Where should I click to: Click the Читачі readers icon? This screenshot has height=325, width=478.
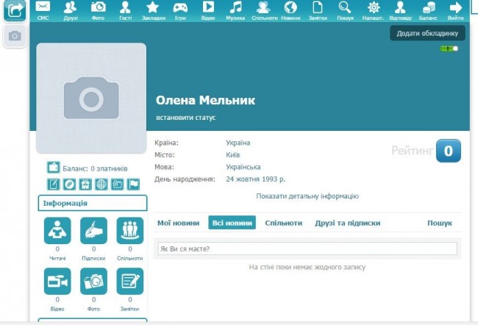tap(57, 231)
